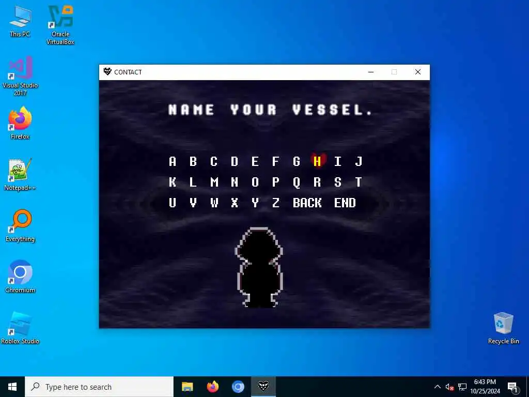The width and height of the screenshot is (529, 397).
Task: Open the Action Center notifications icon
Action: point(512,387)
